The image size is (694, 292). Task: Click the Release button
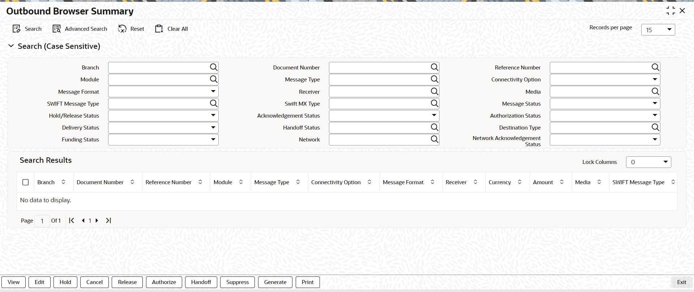tap(127, 282)
